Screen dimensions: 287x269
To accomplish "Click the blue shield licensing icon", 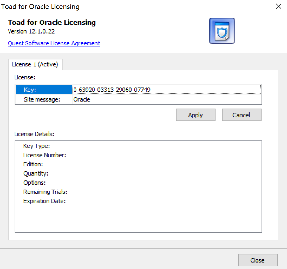I will (222, 31).
